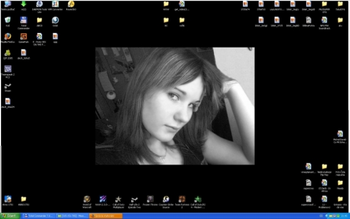
Task: Launch the World of Warcraft shortcut
Action: [x=87, y=202]
